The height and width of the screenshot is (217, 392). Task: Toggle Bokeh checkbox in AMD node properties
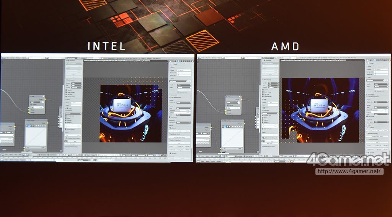pos(263,118)
